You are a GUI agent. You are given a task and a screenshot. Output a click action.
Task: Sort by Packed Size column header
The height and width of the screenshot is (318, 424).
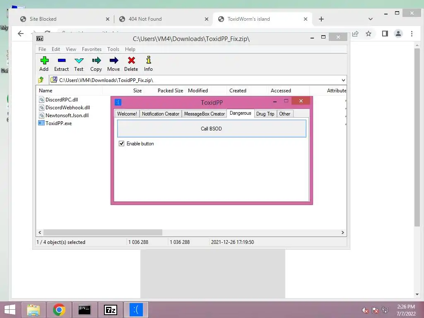164,91
